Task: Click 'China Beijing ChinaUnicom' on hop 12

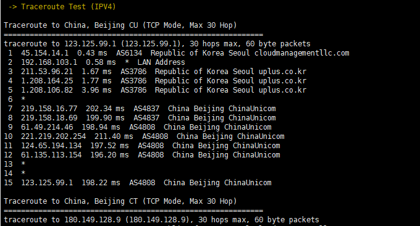Action: pyautogui.click(x=226, y=155)
